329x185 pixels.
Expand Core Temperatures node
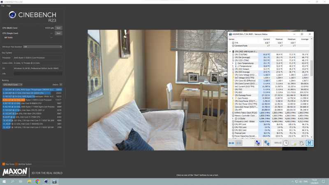coord(233,63)
